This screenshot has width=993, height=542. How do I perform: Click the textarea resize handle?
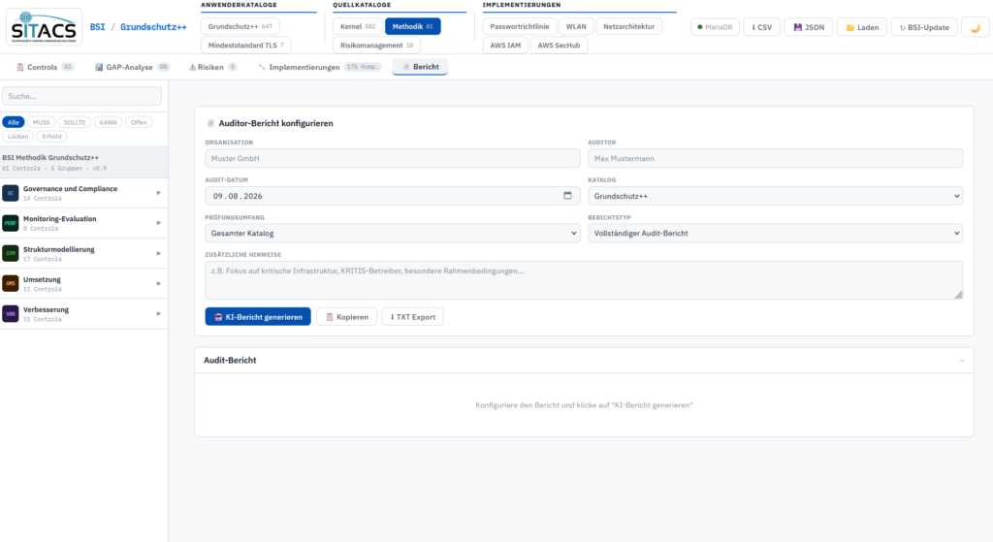pos(958,295)
